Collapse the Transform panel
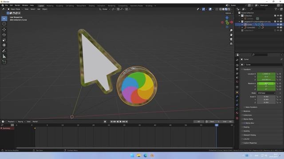 pos(247,69)
